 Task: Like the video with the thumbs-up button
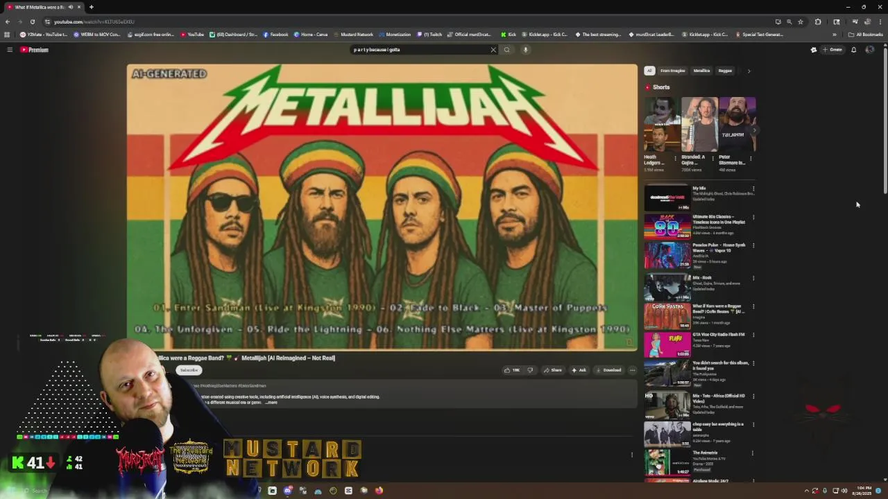coord(512,370)
